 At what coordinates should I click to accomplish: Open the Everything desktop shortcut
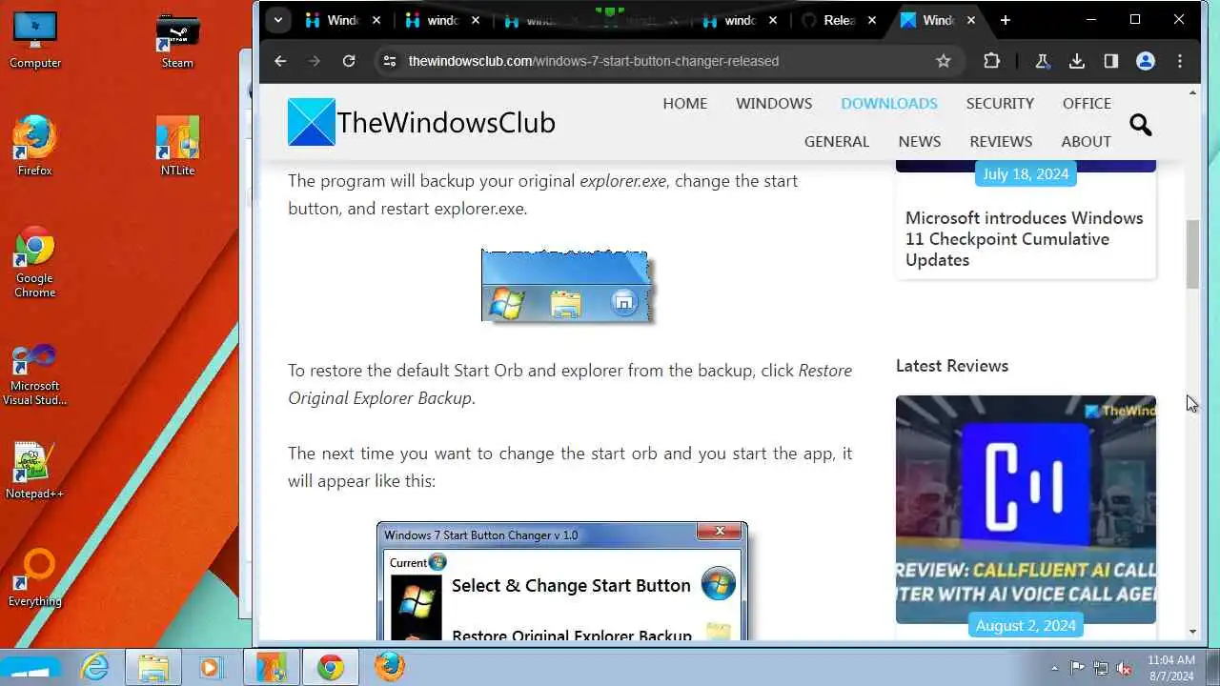coord(35,577)
